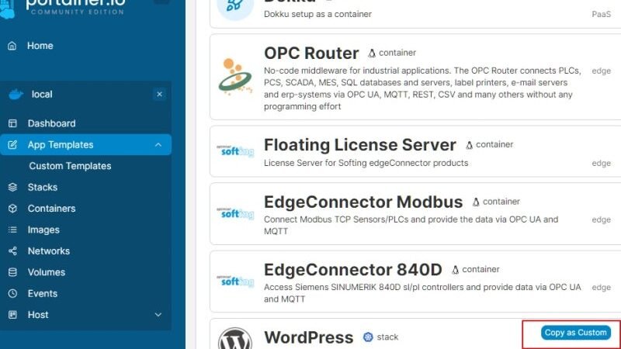Click the Linux icon beside EdgeConnector Modbus

click(476, 202)
